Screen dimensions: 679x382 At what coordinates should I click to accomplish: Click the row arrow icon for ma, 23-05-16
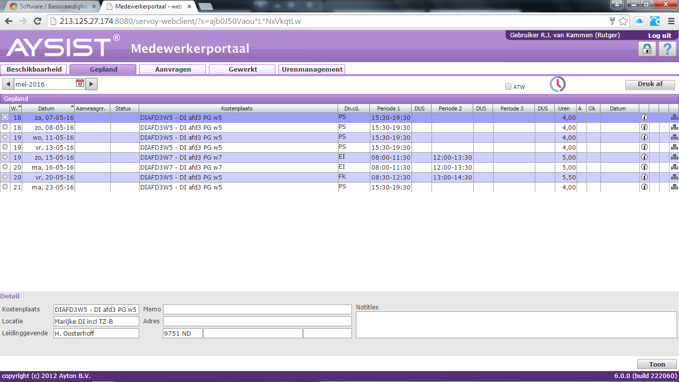point(5,187)
